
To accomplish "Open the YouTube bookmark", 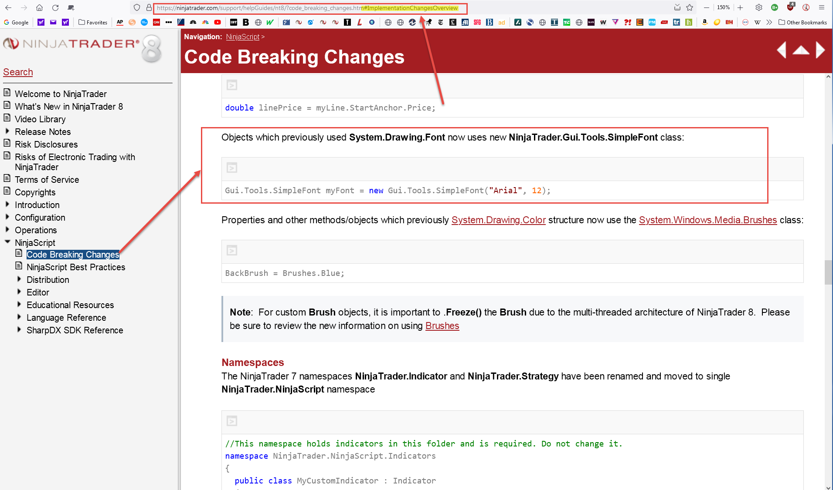I will click(218, 22).
